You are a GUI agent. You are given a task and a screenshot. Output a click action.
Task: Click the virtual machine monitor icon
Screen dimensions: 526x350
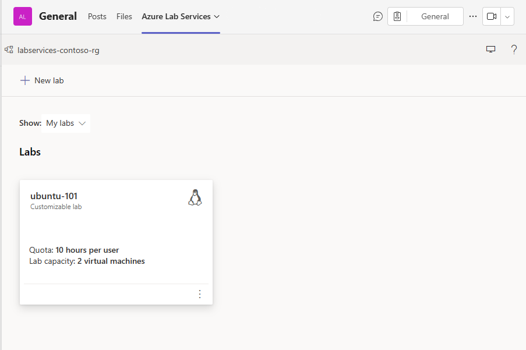(x=490, y=50)
